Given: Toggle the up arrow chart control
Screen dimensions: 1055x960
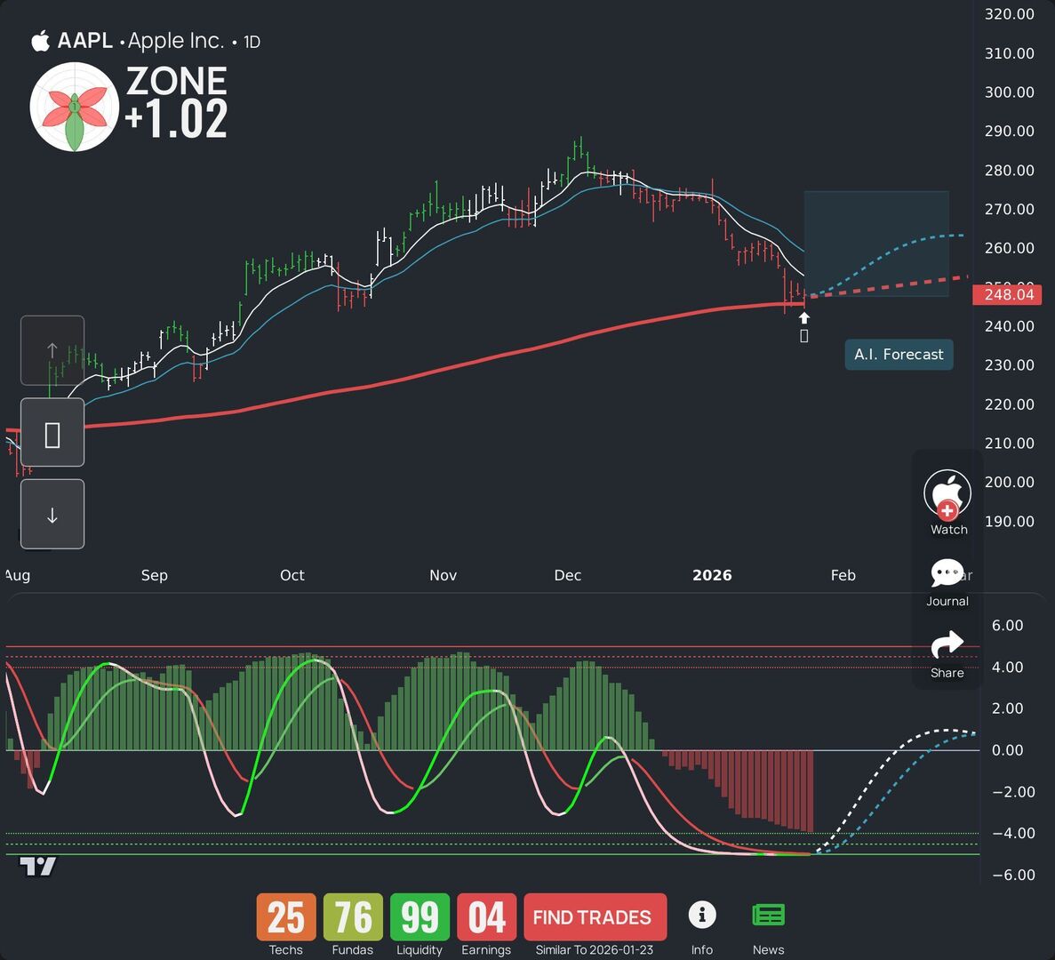Looking at the screenshot, I should coord(52,350).
